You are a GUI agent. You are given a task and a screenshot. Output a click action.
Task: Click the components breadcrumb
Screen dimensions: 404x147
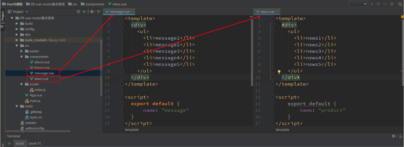coord(92,4)
